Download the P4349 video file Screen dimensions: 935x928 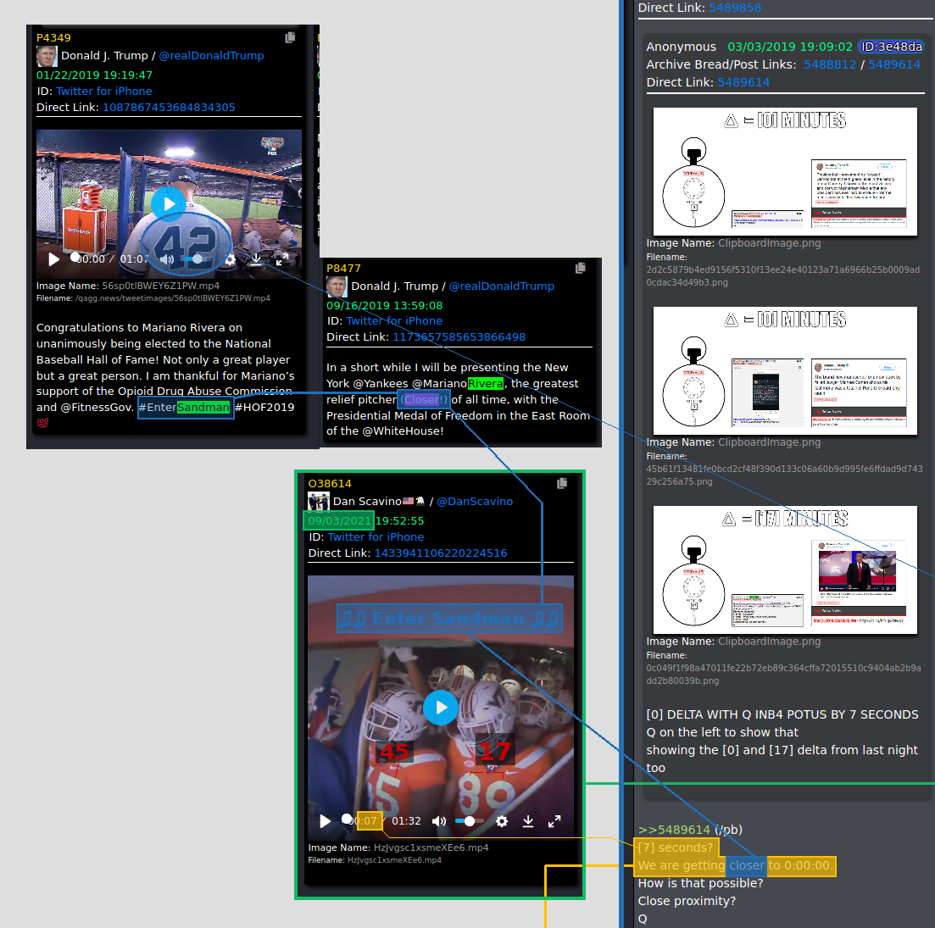tap(255, 258)
